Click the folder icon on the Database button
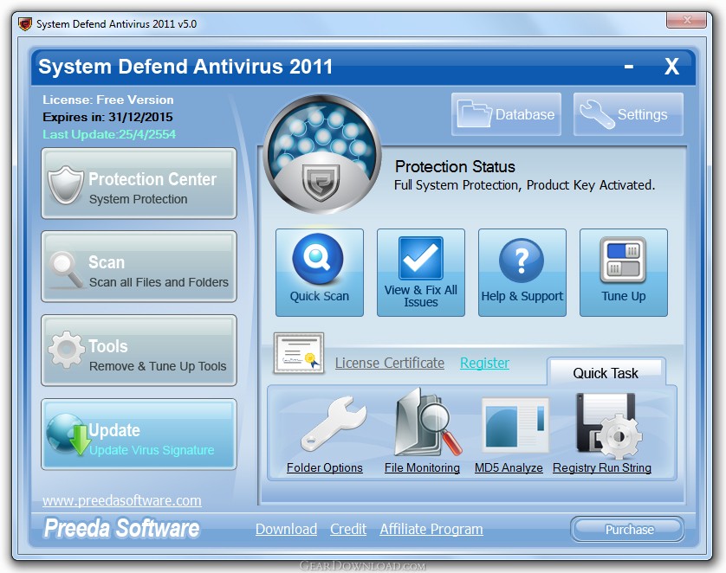The image size is (726, 573). click(x=474, y=113)
